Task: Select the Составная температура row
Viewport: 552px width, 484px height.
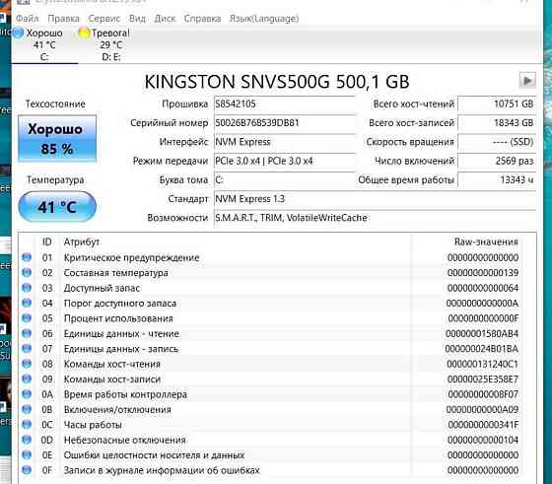Action: [x=271, y=272]
